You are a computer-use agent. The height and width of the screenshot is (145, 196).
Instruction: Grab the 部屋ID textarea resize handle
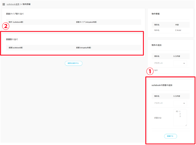point(186,125)
